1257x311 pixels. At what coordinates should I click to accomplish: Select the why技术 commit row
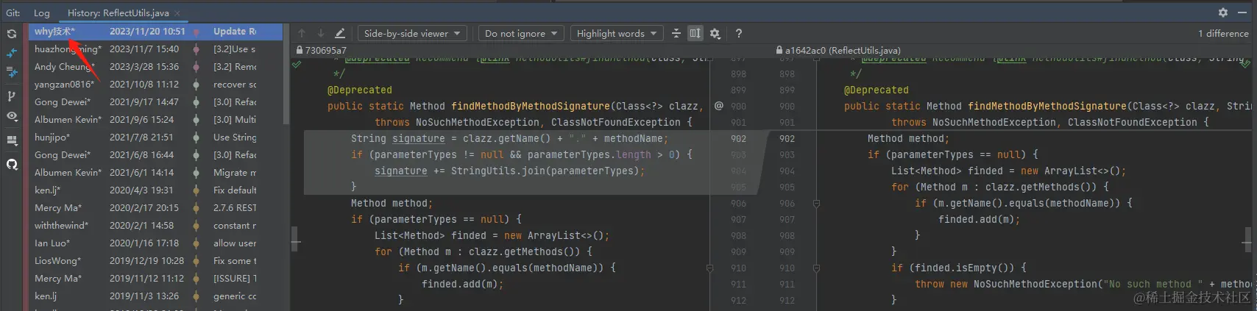pos(155,32)
